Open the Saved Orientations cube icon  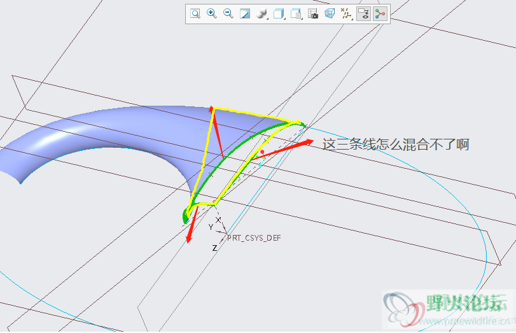click(279, 14)
